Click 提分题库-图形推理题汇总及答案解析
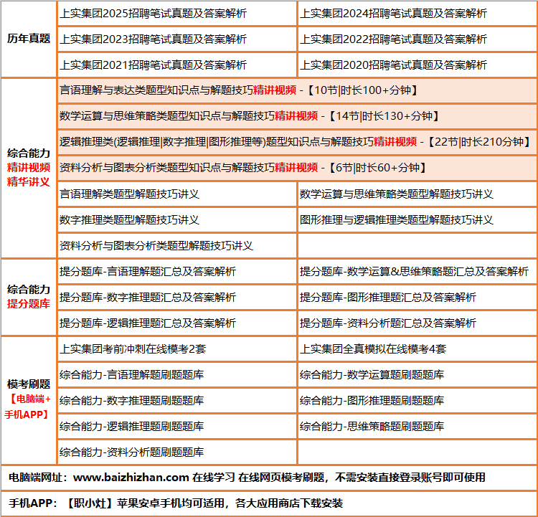 pyautogui.click(x=387, y=298)
